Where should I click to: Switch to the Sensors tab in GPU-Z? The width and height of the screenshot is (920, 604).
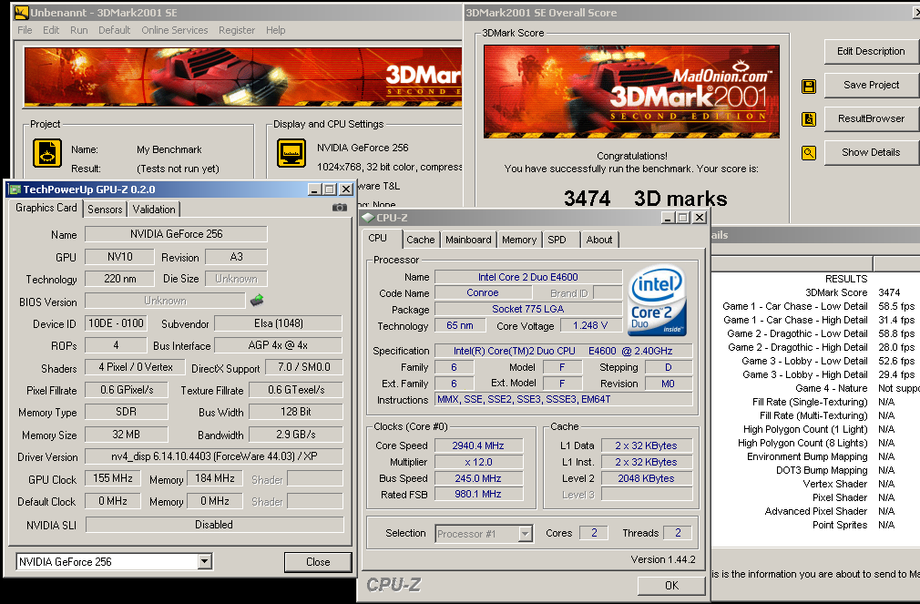[x=105, y=210]
